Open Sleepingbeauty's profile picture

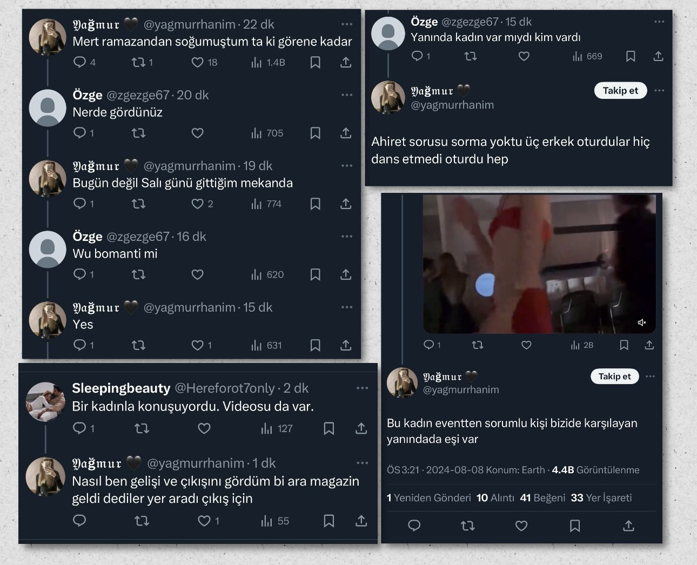(x=46, y=401)
